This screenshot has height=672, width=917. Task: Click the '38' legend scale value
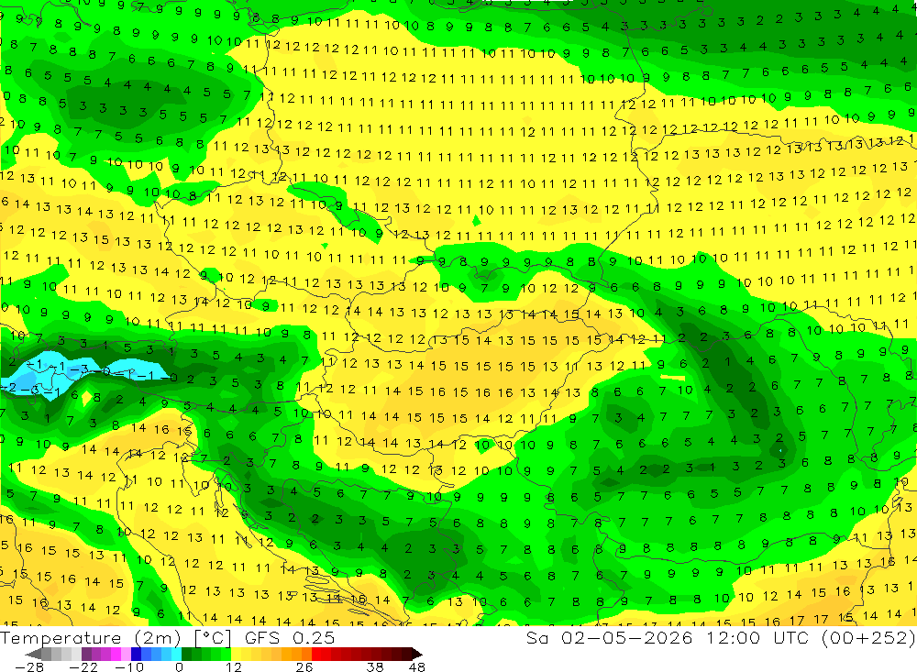[374, 667]
